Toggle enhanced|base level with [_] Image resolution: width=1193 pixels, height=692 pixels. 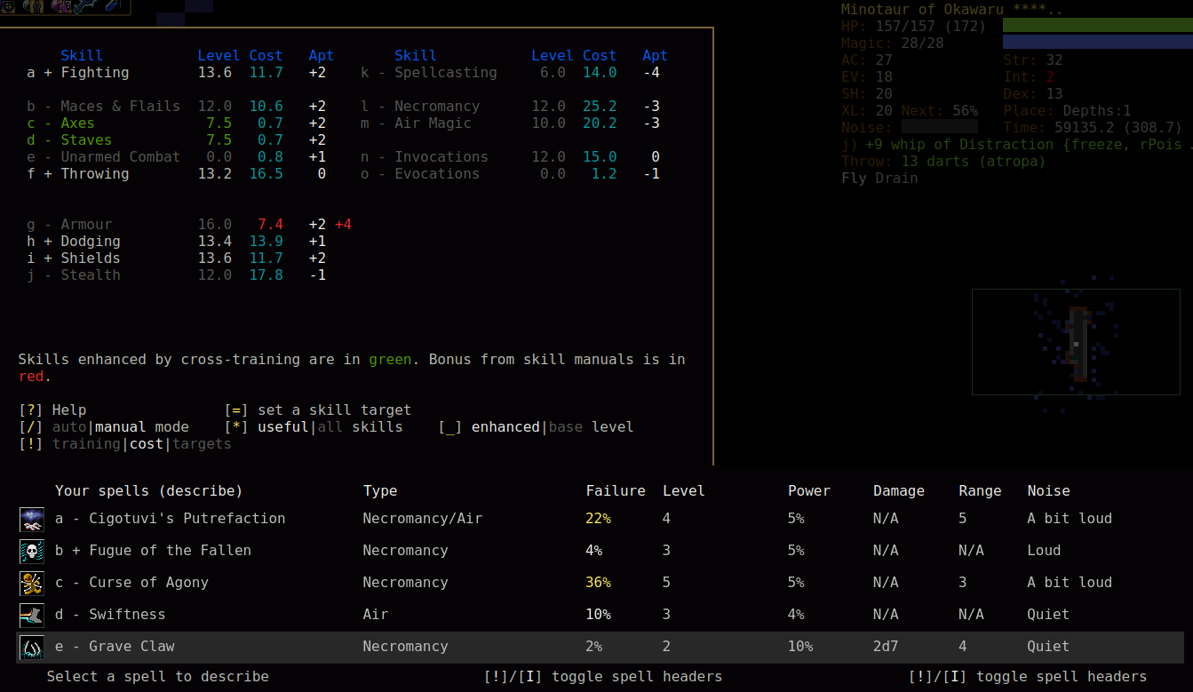pyautogui.click(x=536, y=427)
